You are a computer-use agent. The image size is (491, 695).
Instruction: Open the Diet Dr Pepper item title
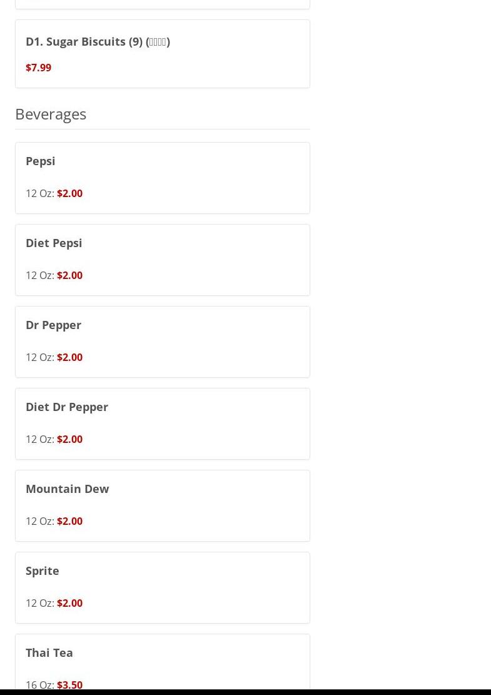(x=67, y=407)
